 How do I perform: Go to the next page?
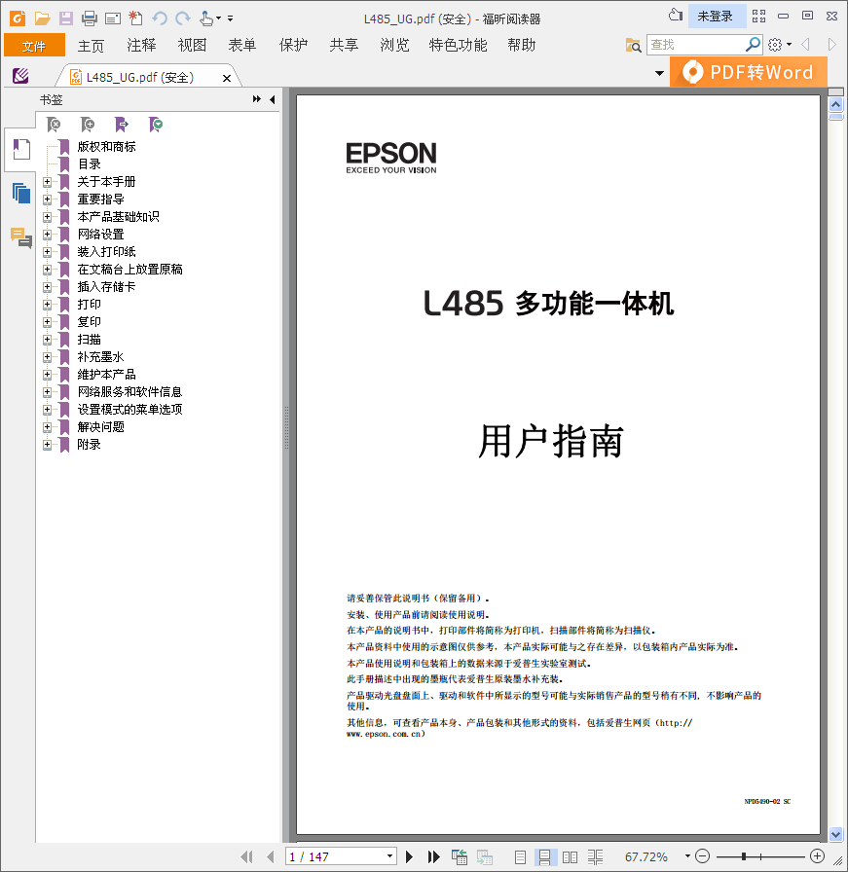[410, 857]
